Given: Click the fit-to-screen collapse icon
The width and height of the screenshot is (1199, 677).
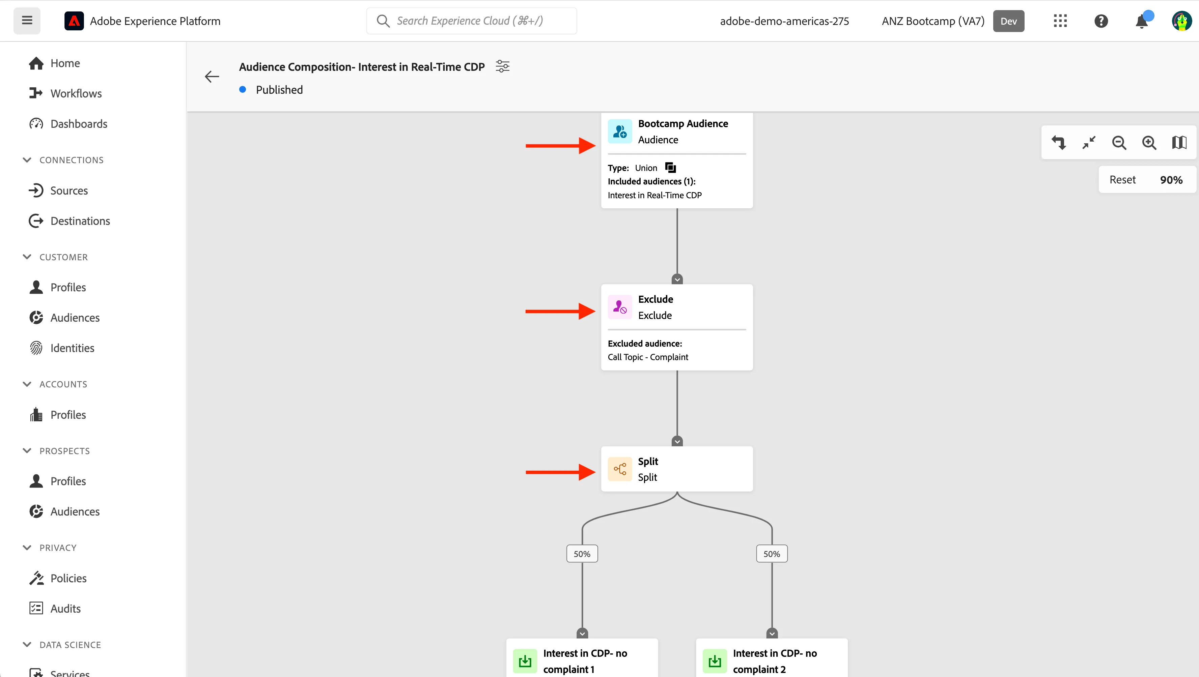Looking at the screenshot, I should (x=1089, y=142).
